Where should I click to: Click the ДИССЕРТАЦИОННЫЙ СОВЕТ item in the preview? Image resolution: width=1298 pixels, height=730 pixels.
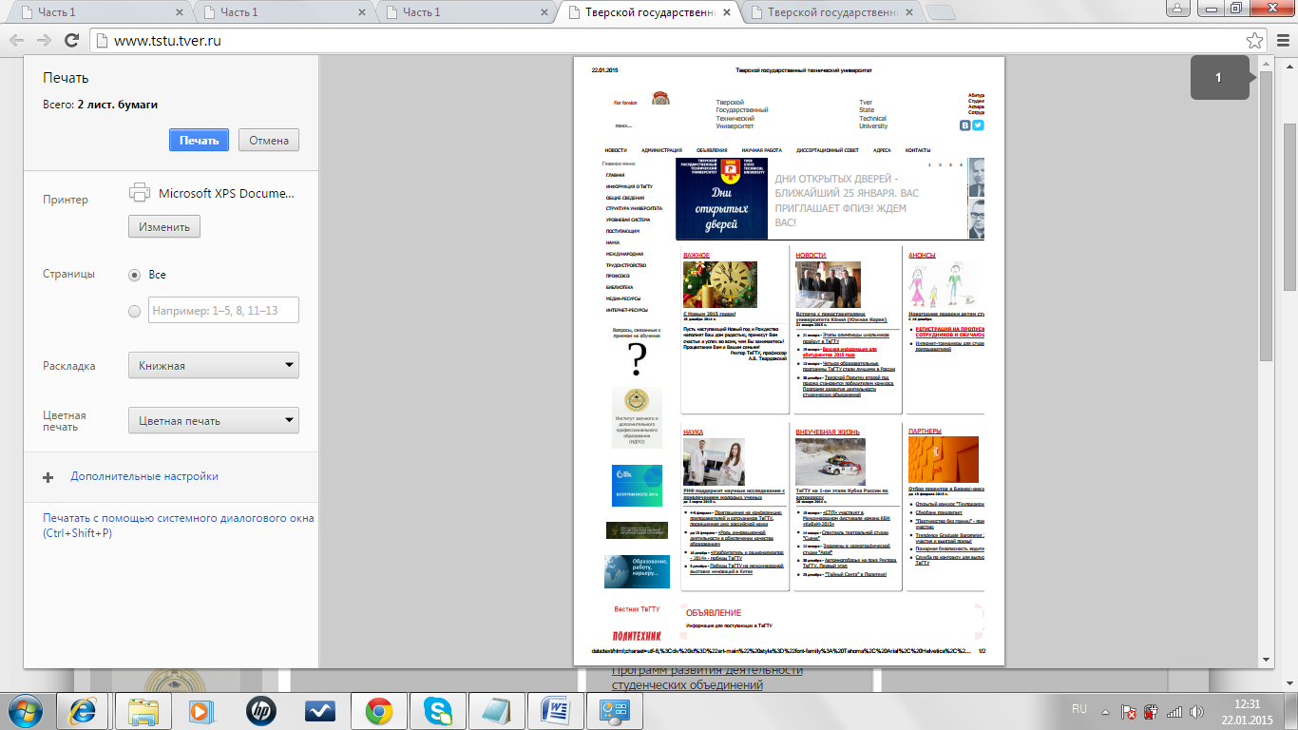(828, 150)
